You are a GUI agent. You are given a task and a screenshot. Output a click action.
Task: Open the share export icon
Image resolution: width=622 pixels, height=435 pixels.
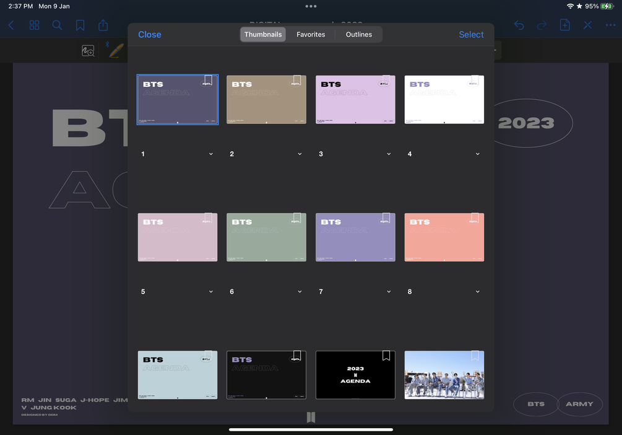[103, 25]
